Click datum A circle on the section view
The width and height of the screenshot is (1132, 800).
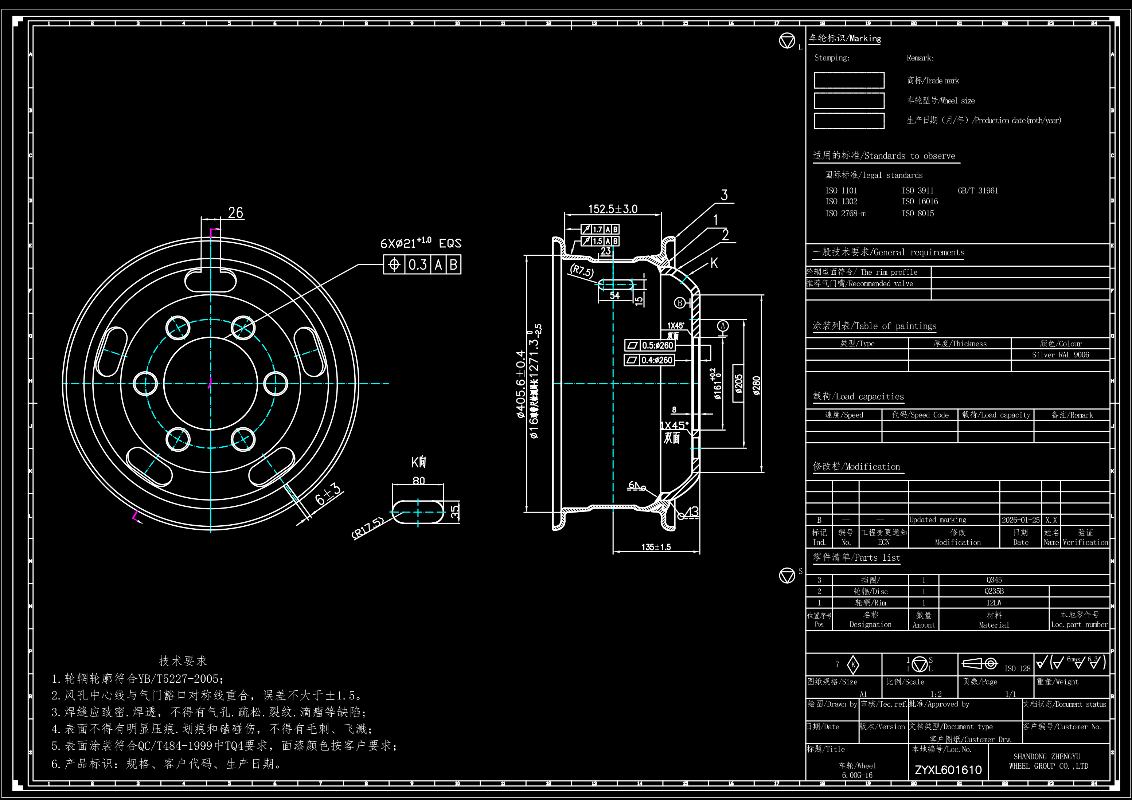point(723,326)
